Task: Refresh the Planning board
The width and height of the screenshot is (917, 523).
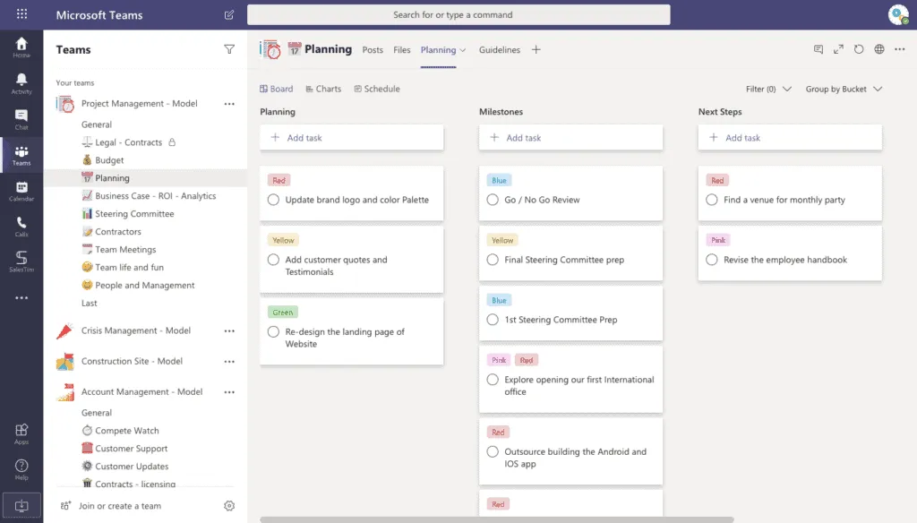Action: 857,50
